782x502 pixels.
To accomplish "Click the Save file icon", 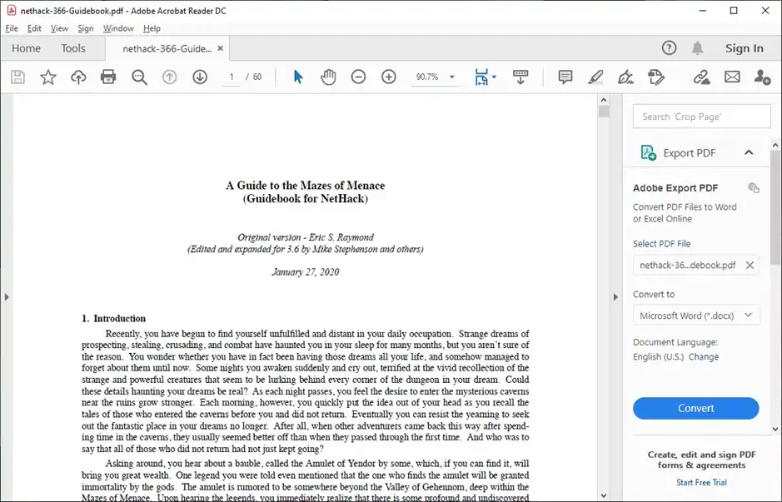I will point(18,77).
